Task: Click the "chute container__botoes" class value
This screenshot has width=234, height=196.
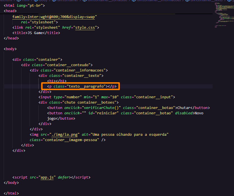Action: click(x=89, y=103)
